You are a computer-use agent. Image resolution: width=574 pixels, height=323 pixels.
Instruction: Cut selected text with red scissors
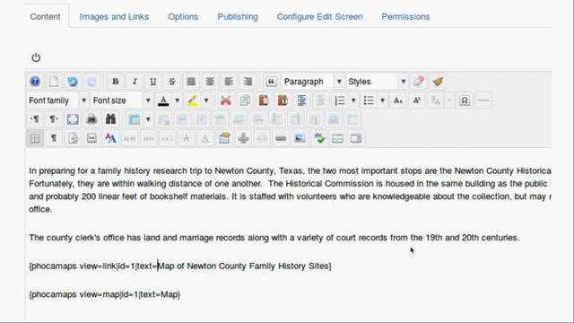tap(226, 100)
